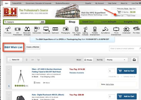The width and height of the screenshot is (141, 100).
Task: Click the Rebates Available link
Action: (x=77, y=73)
